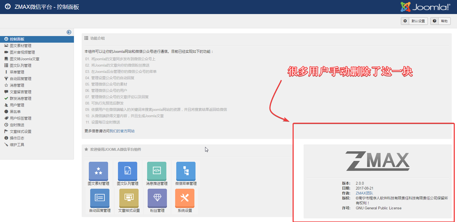Click the 默认设置 button label
This screenshot has height=222, width=457.
click(418, 21)
